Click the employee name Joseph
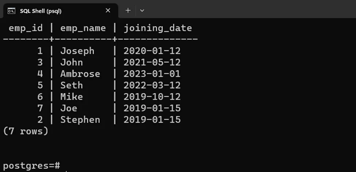 (77, 51)
